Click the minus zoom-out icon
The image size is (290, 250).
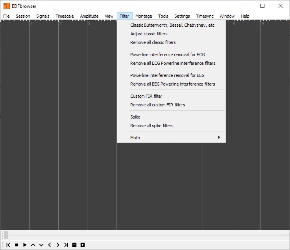click(74, 245)
